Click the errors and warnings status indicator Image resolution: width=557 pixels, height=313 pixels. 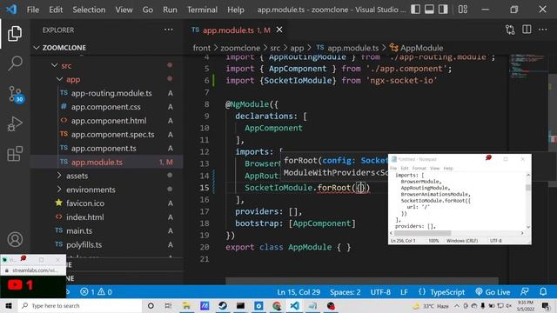click(96, 292)
